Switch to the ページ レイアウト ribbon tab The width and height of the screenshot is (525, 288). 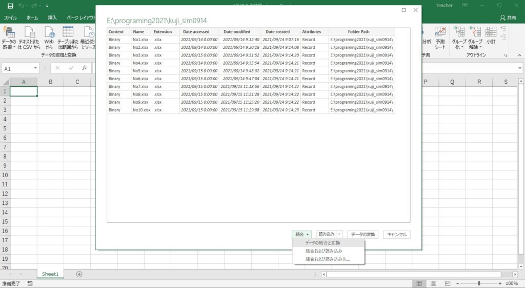(80, 18)
